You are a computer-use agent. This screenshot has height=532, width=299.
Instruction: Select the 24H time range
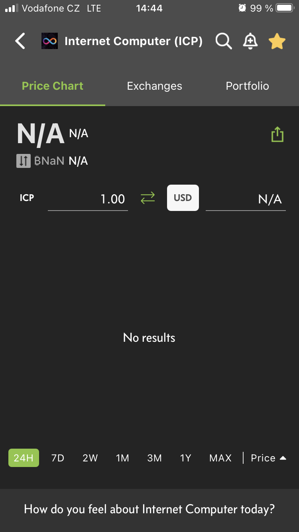(x=24, y=458)
